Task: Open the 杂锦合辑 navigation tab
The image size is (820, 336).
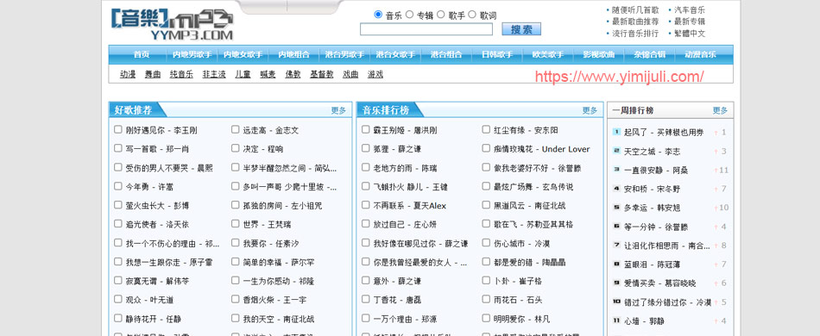Action: 650,55
